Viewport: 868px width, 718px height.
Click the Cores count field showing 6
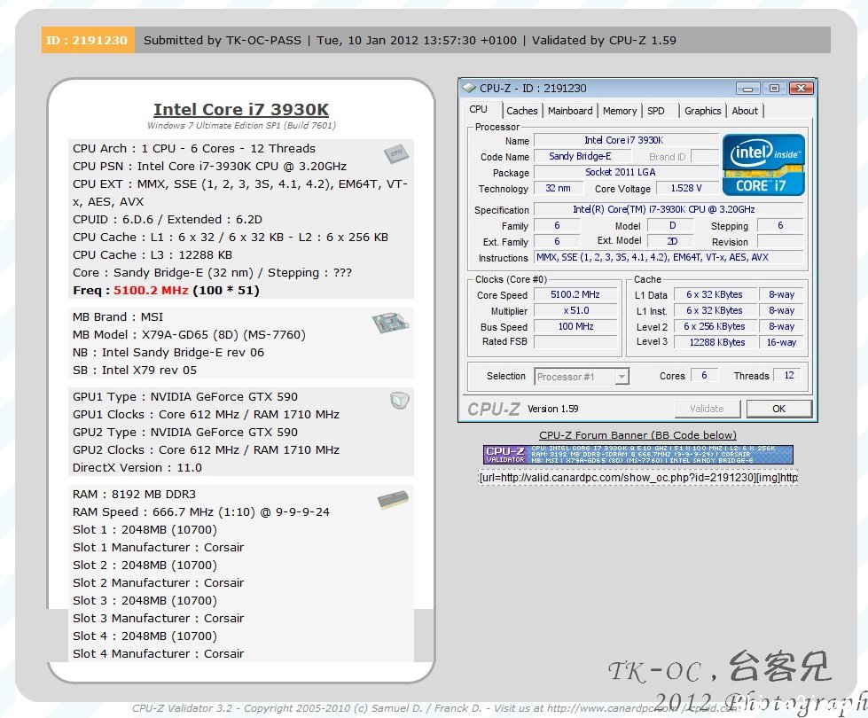click(x=704, y=375)
